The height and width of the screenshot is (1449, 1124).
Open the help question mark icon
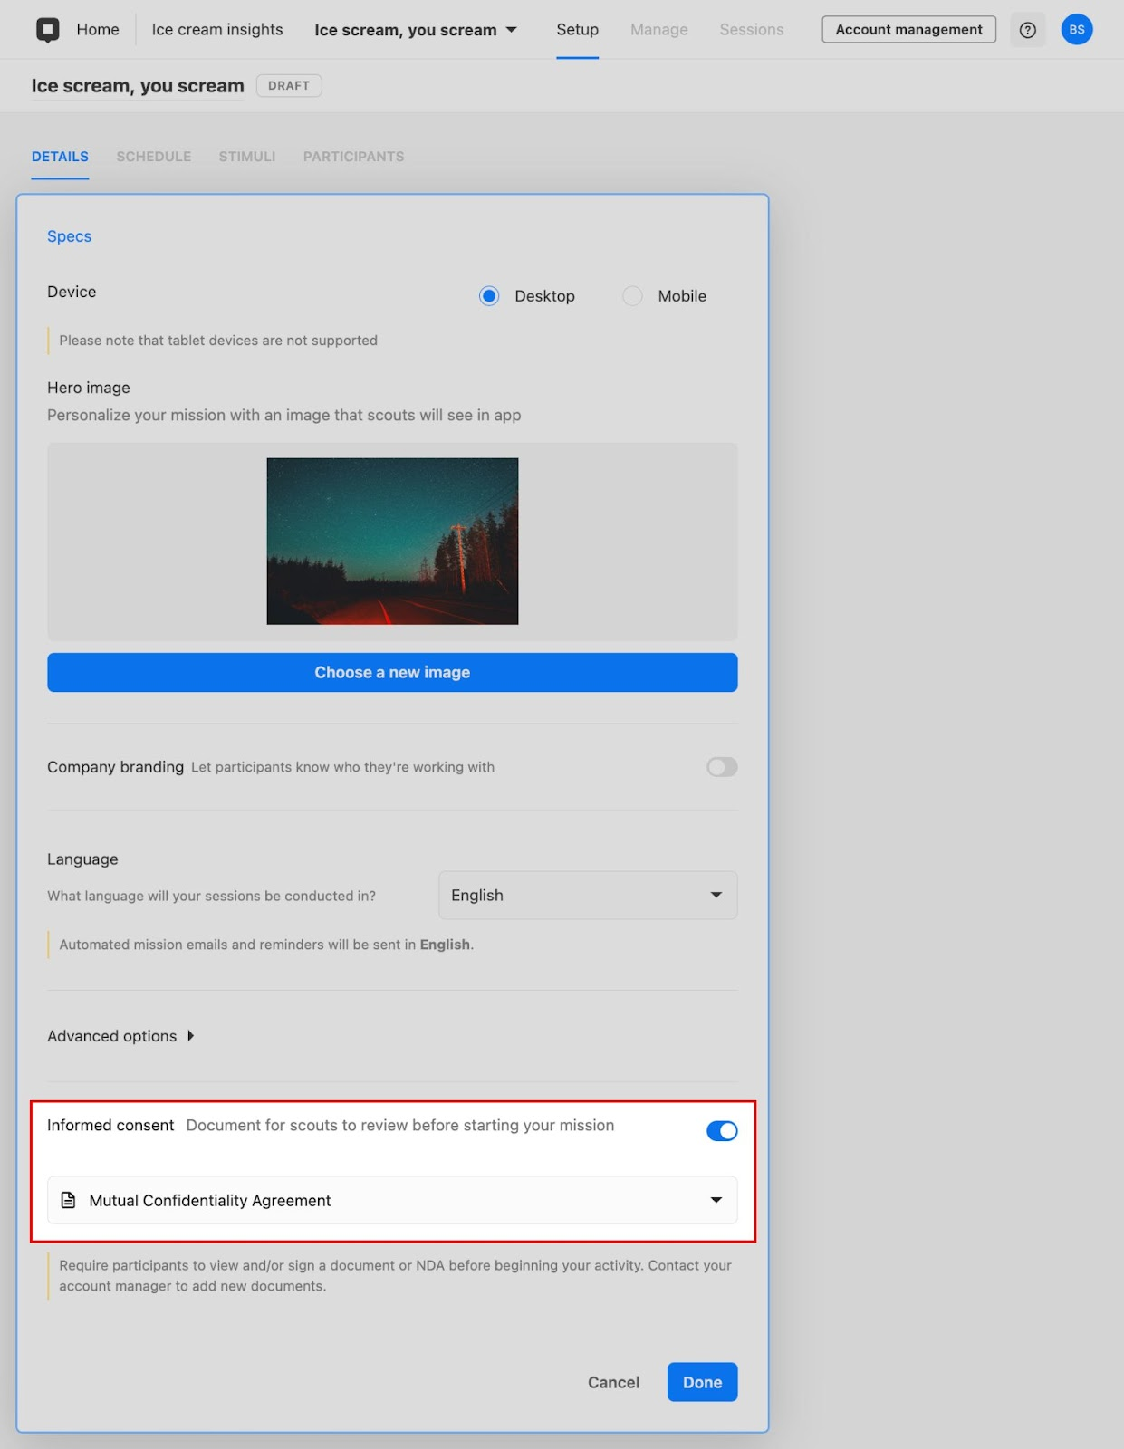(x=1027, y=30)
